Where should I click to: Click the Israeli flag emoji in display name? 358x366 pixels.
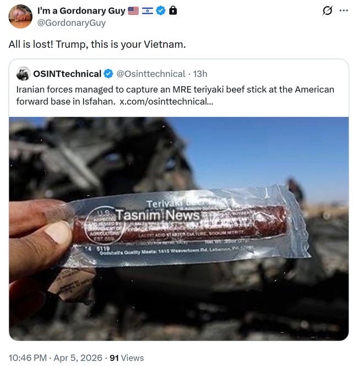(x=148, y=11)
